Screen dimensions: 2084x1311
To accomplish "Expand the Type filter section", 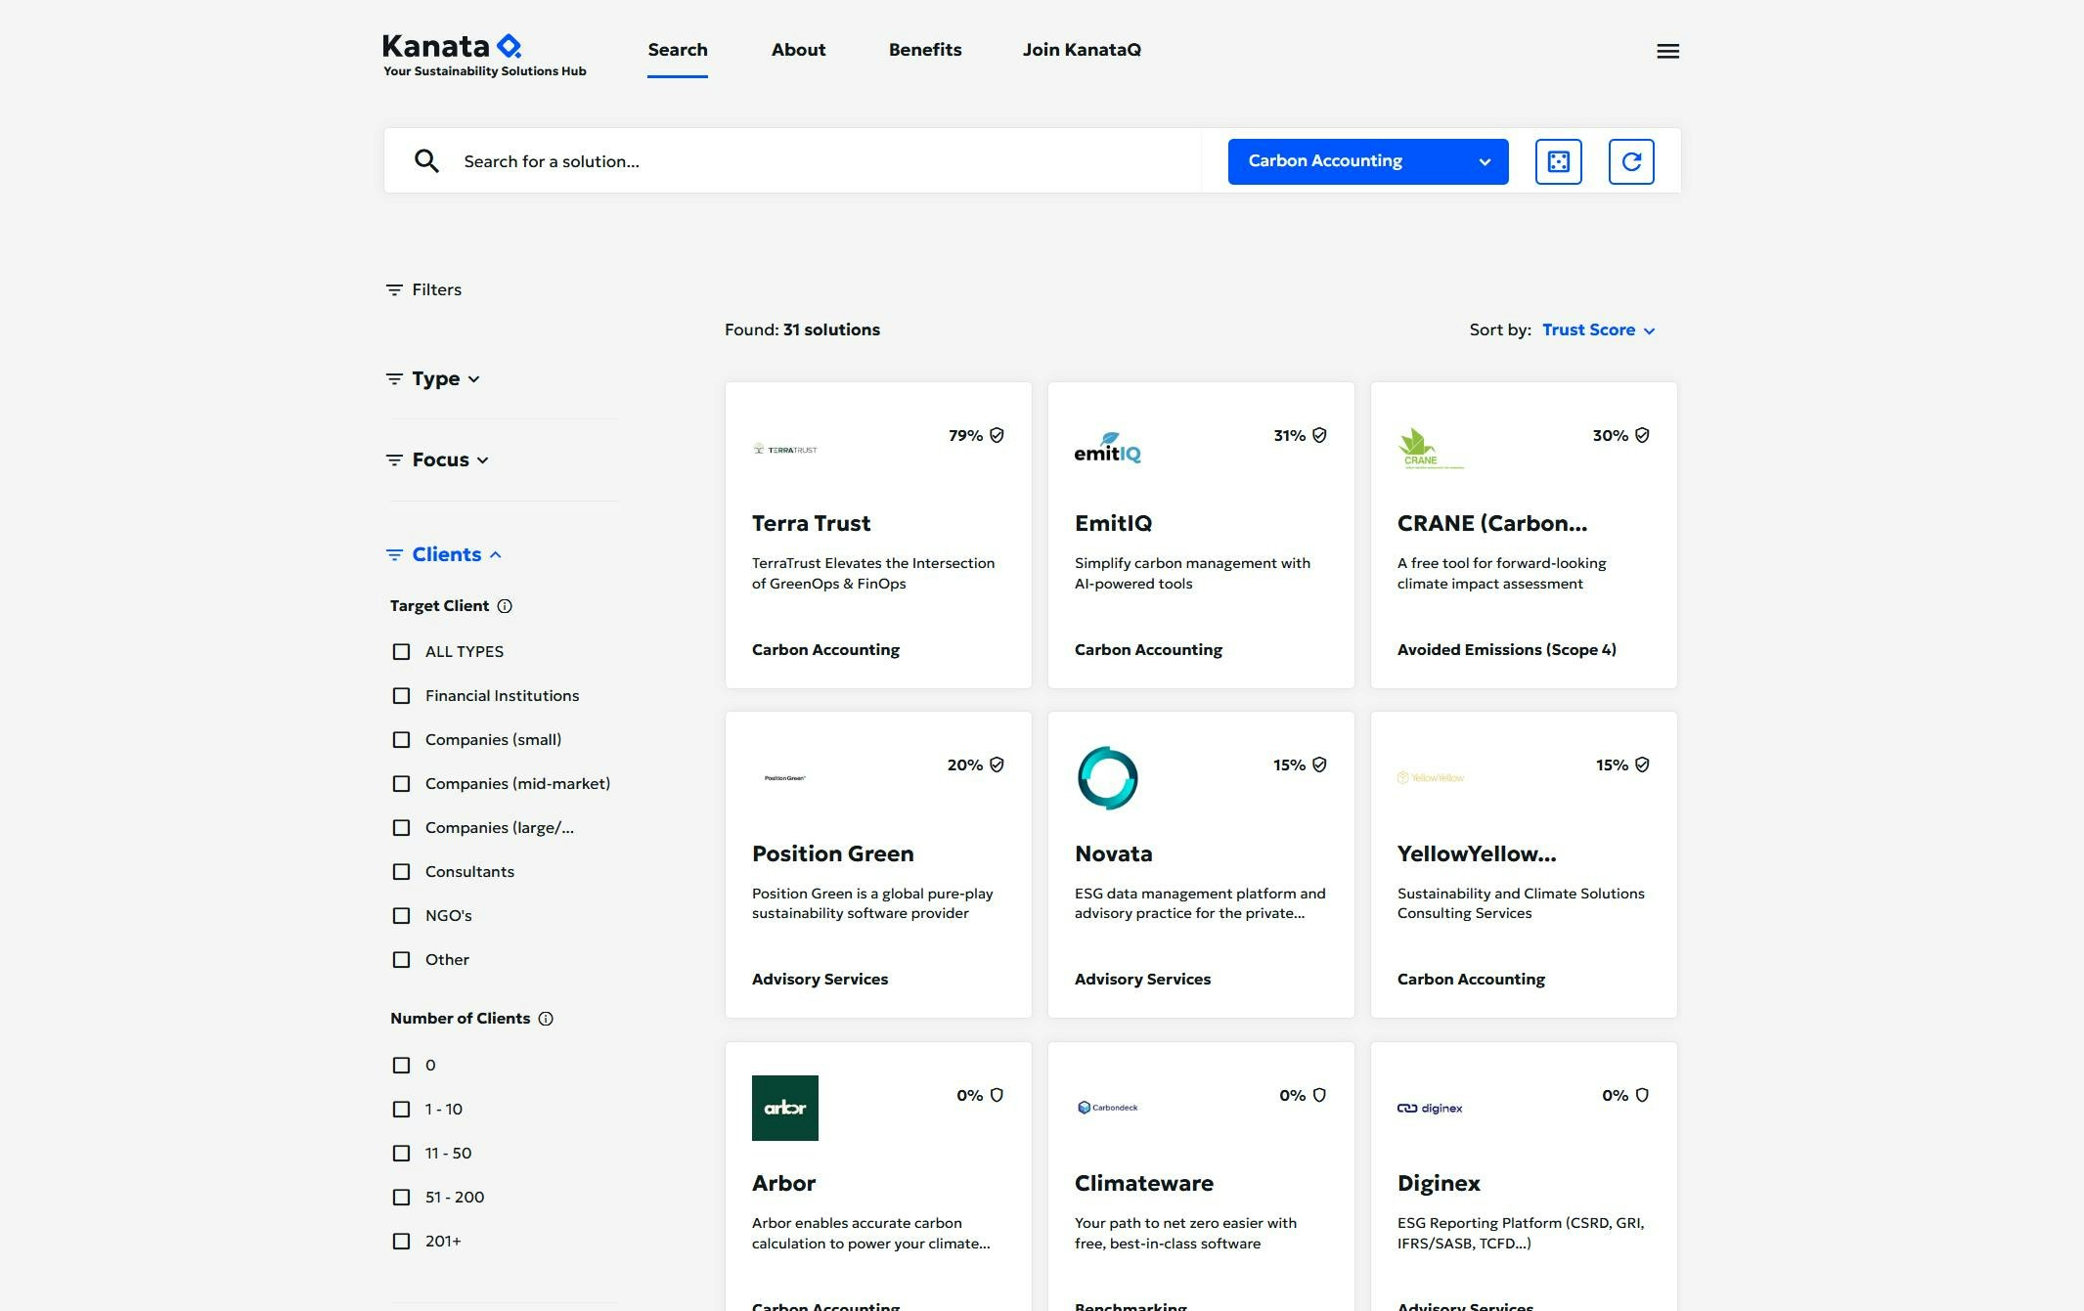I will [434, 378].
